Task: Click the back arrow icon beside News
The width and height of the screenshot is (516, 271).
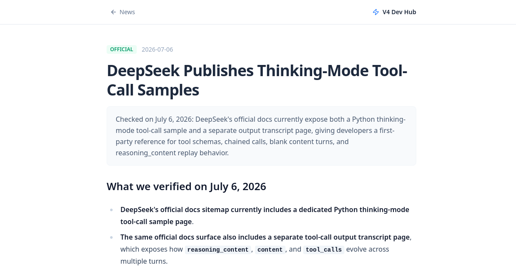Action: tap(114, 12)
